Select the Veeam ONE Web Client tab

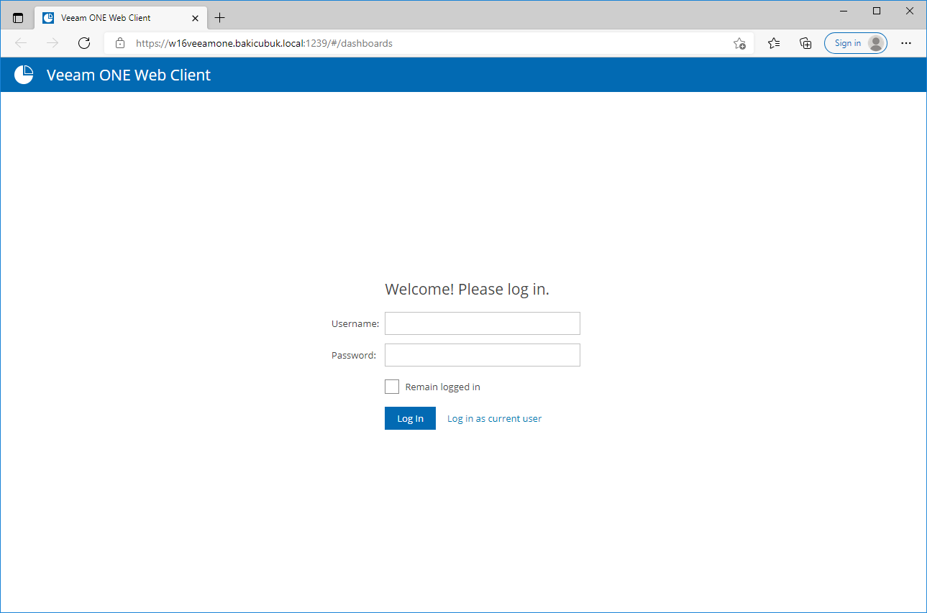121,18
